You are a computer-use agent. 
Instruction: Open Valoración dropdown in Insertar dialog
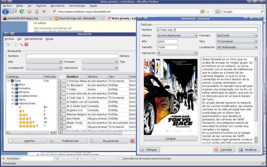tap(177, 53)
